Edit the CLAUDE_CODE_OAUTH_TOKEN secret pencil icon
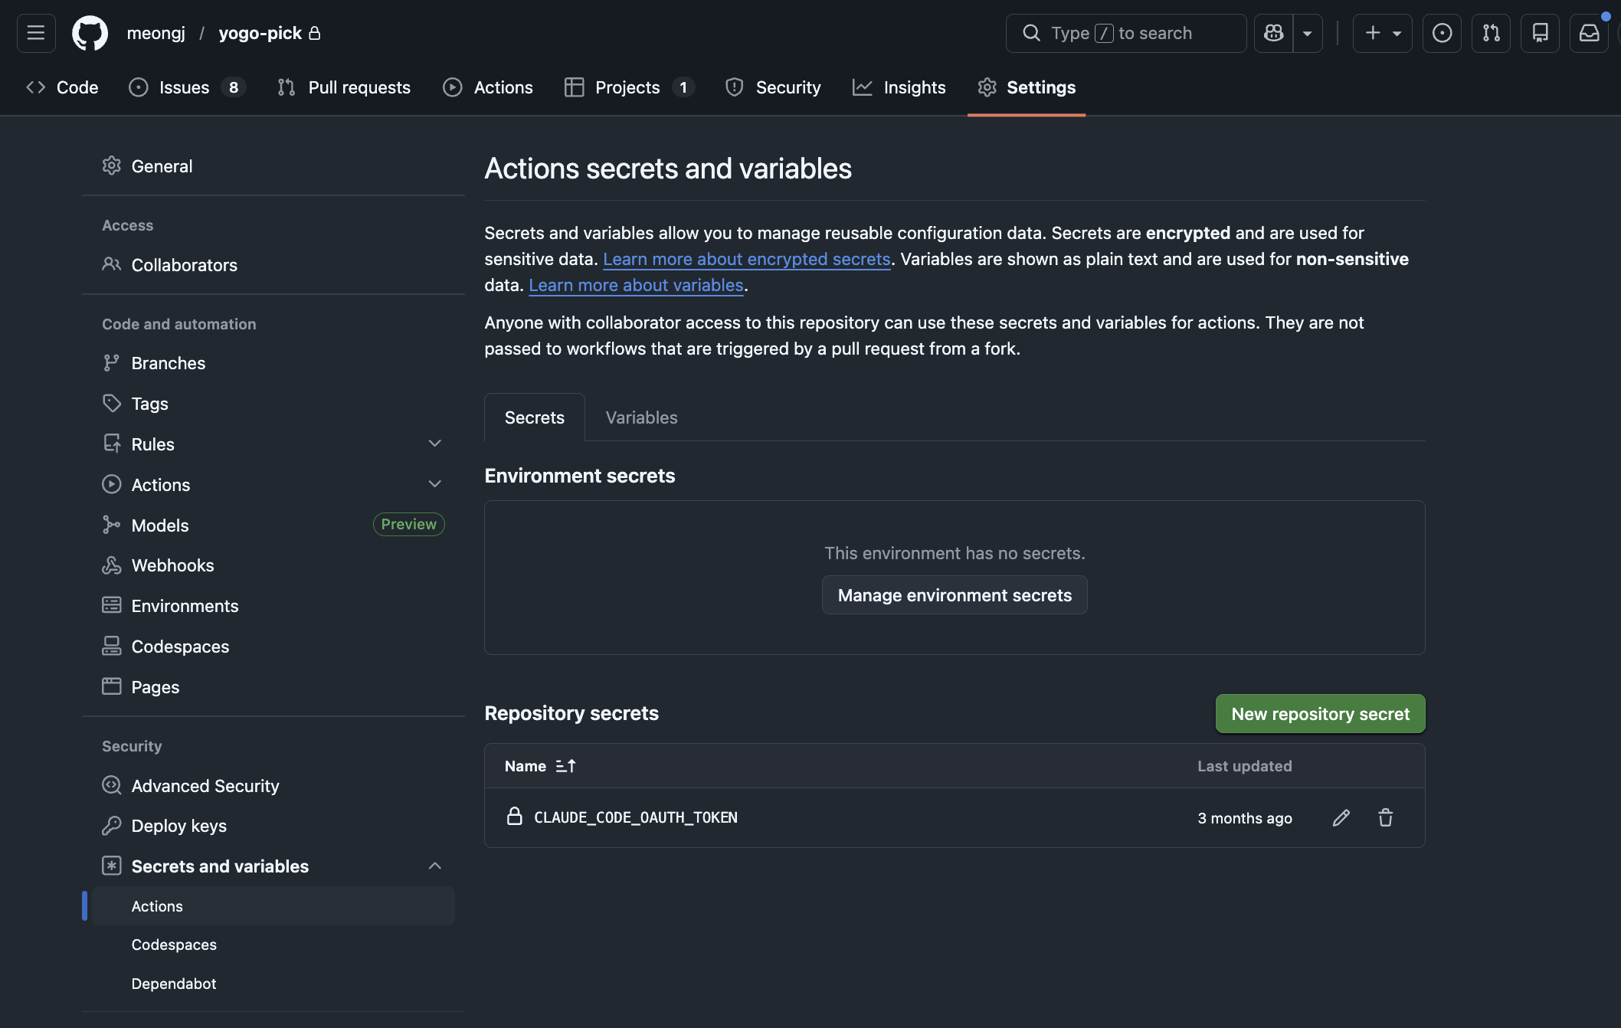Screen dimensions: 1621x1028 [1341, 818]
